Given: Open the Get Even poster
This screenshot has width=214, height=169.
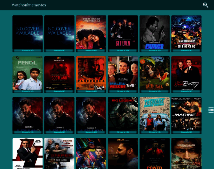Looking at the screenshot, I should coord(123,32).
